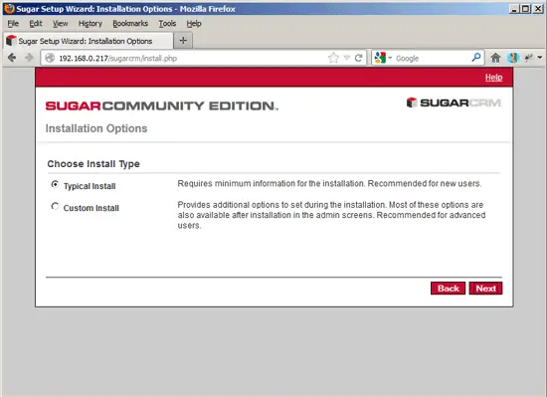Open URL history dropdown arrow

(x=346, y=58)
